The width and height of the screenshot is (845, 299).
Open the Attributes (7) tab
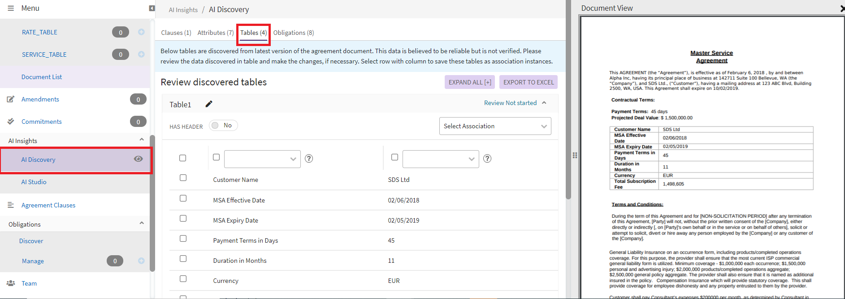click(215, 33)
